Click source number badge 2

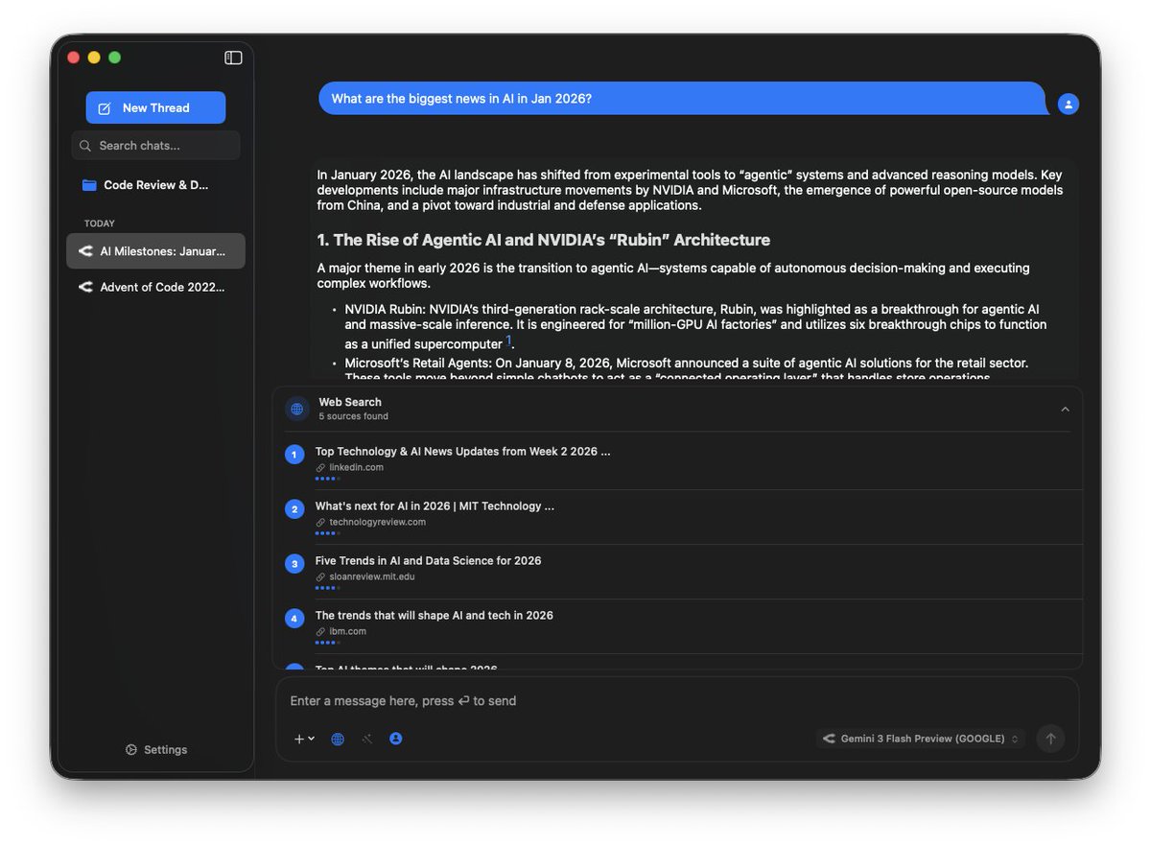coord(294,509)
